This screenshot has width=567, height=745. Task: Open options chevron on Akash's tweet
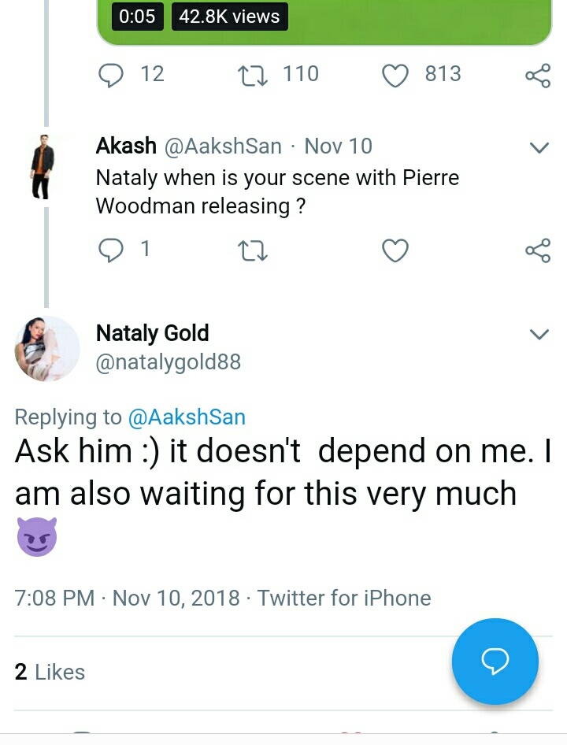click(x=539, y=147)
